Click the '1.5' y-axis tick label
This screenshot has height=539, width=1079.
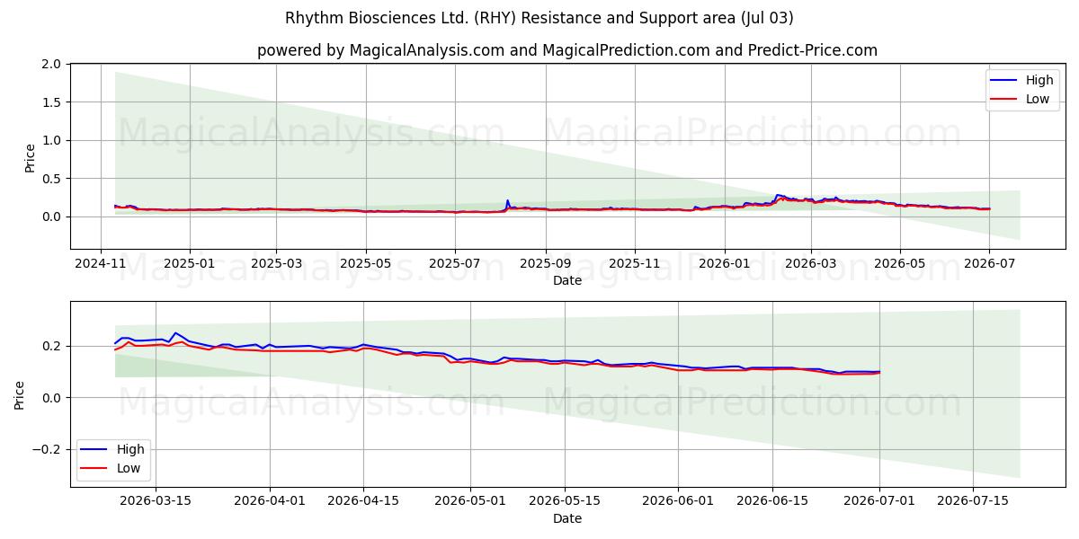point(52,102)
